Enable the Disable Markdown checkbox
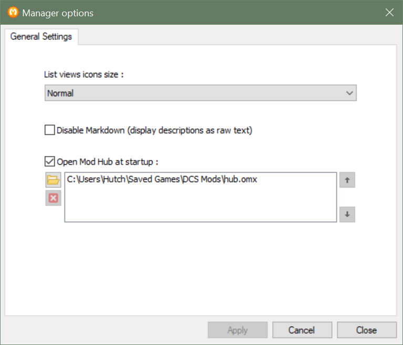 tap(49, 130)
